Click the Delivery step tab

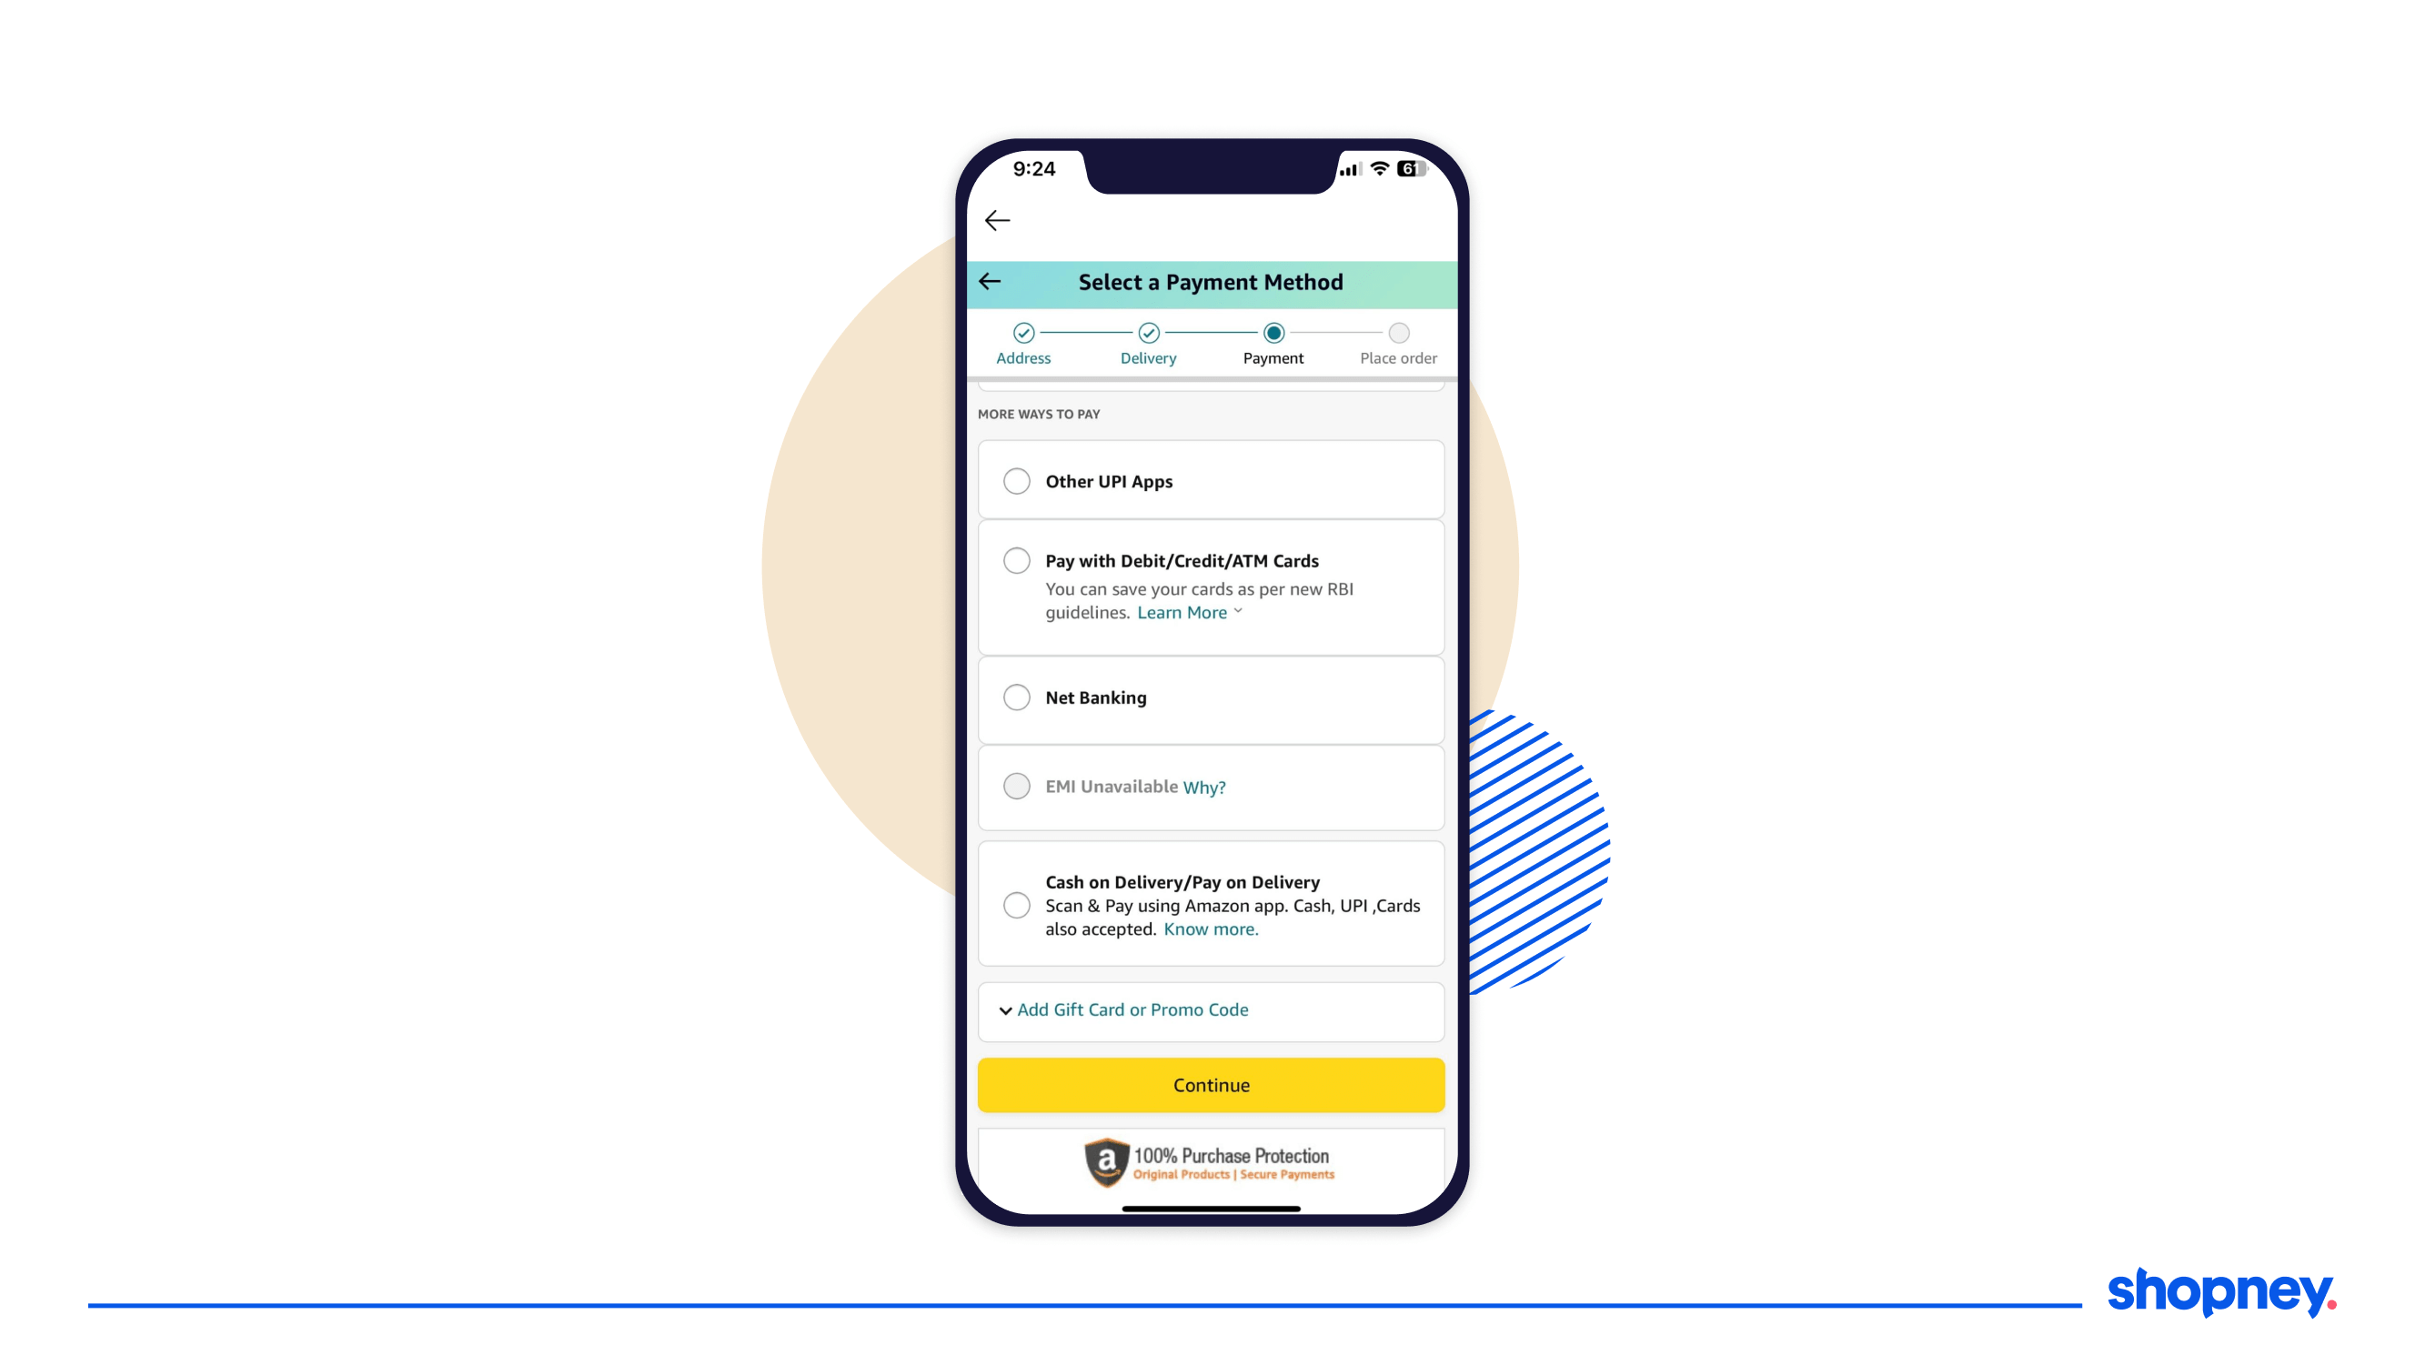[1148, 341]
